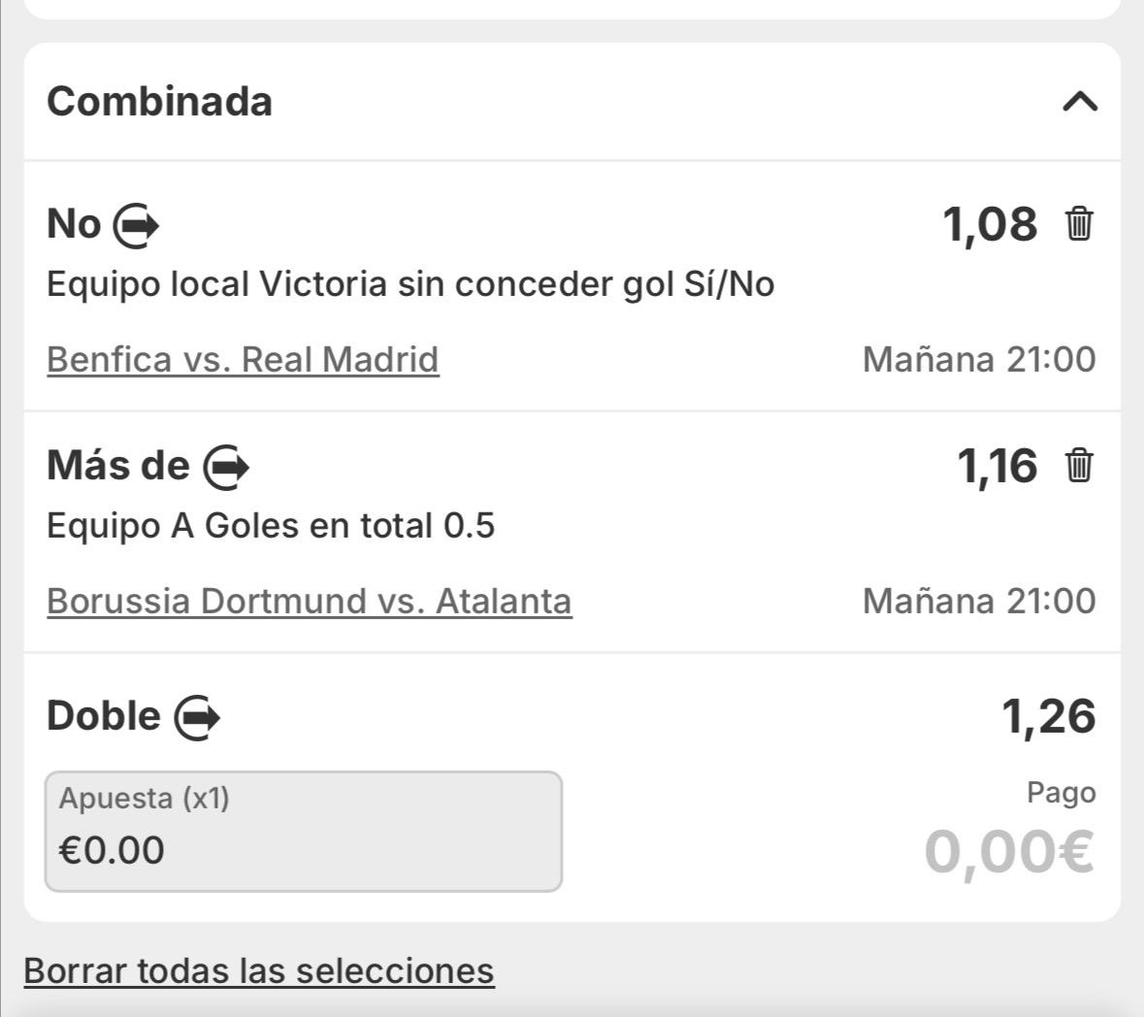Open the Borussia Dortmund vs. Atalanta match
This screenshot has height=1017, width=1144.
click(x=309, y=601)
